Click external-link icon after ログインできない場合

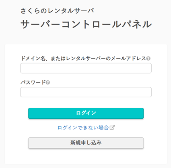pyautogui.click(x=112, y=128)
